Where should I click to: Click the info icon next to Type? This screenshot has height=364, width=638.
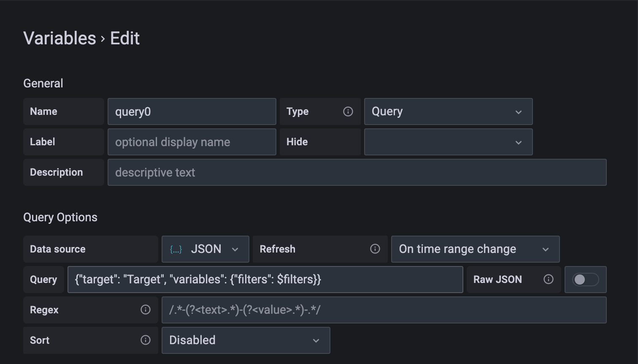(348, 111)
